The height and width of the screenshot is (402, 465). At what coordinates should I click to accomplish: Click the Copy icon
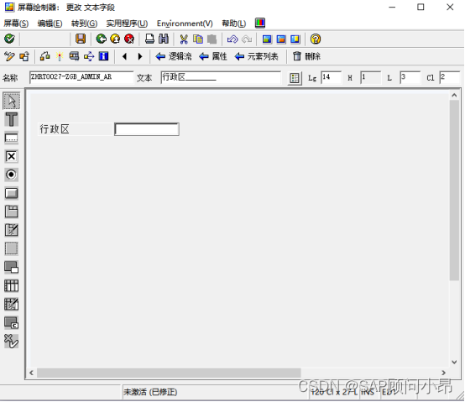click(198, 39)
